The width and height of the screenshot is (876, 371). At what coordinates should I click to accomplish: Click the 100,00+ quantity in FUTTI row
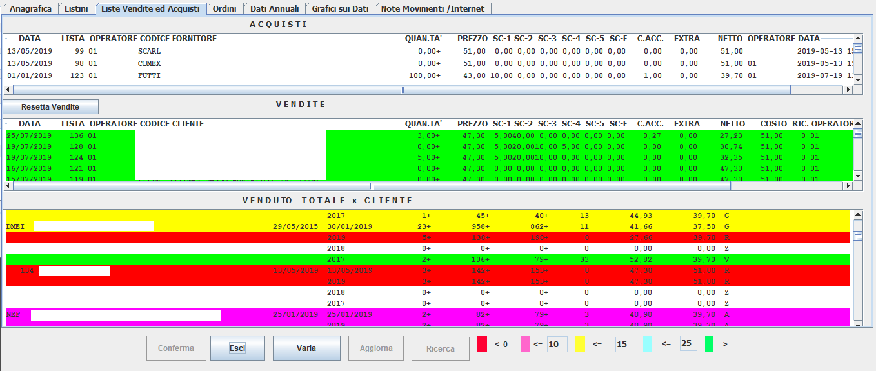(424, 75)
